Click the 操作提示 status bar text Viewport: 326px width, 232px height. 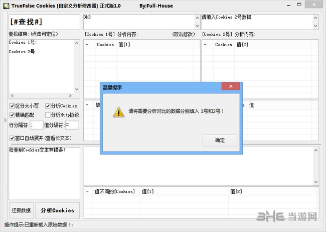(x=39, y=225)
